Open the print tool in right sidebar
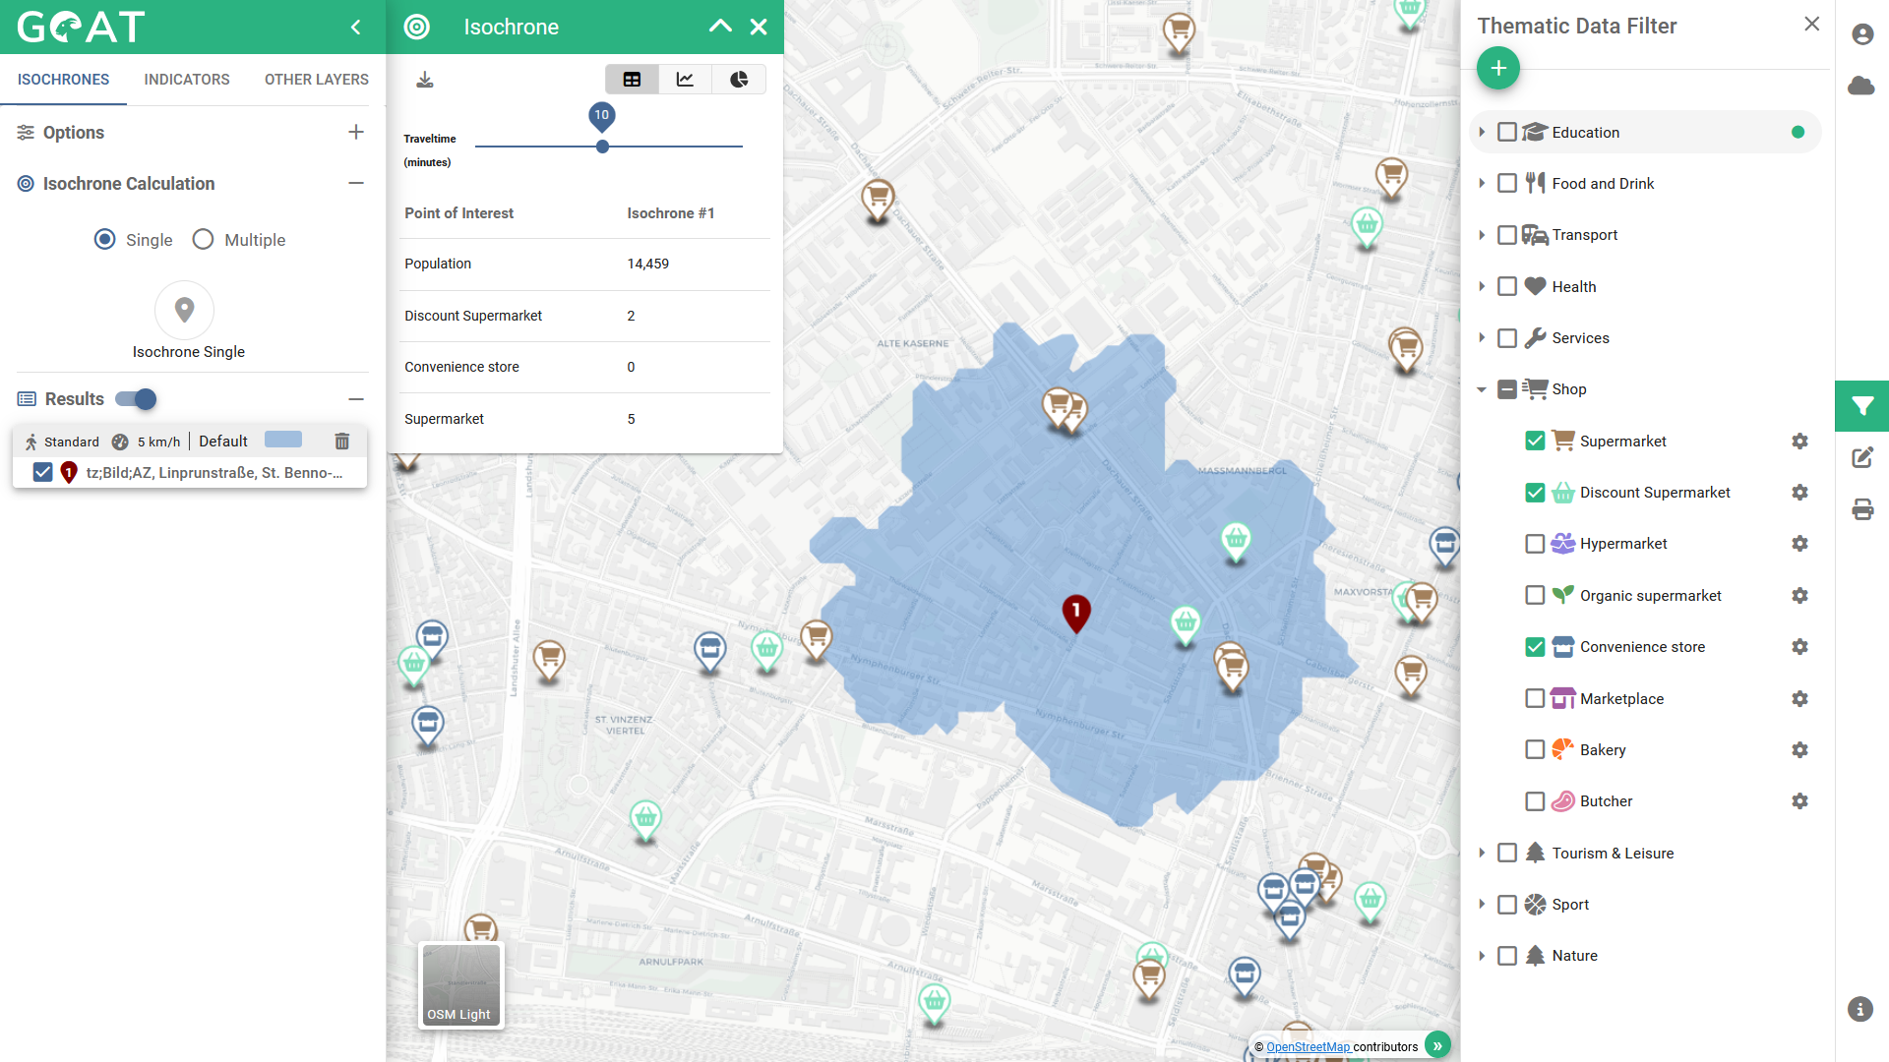Viewport: 1889px width, 1062px height. point(1862,509)
